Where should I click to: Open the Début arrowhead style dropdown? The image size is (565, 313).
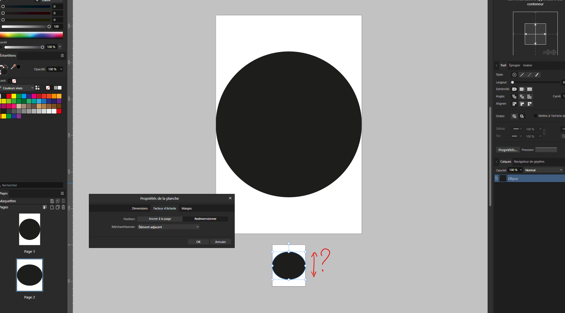[x=517, y=129]
